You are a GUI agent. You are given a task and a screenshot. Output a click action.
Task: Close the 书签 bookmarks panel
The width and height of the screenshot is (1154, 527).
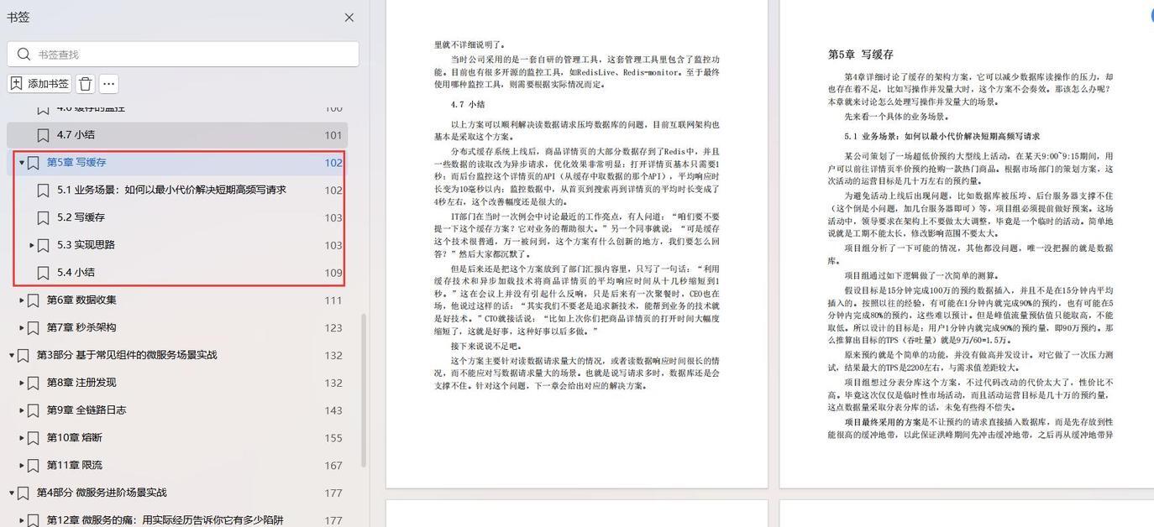[x=349, y=17]
